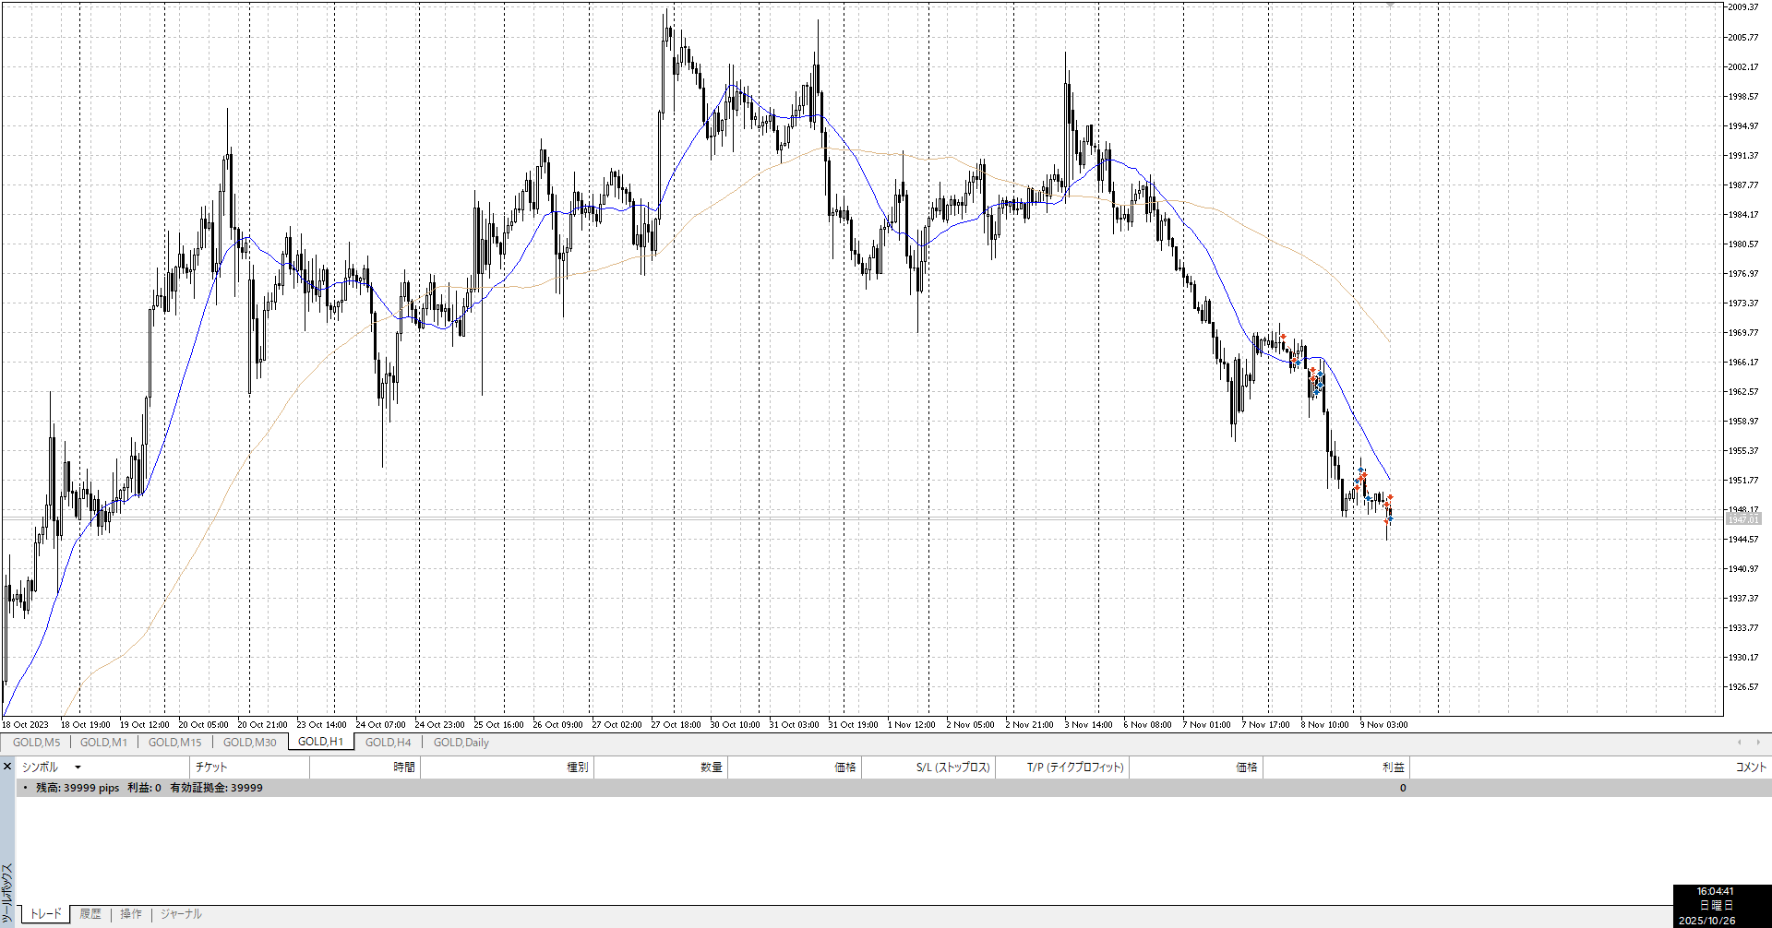
Task: Click the 時間 column header
Action: tap(404, 767)
